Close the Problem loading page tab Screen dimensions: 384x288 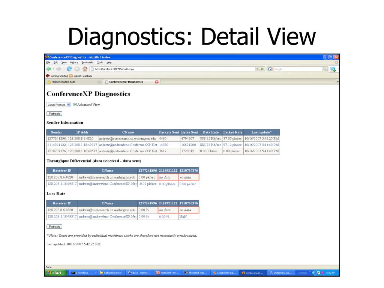99,82
